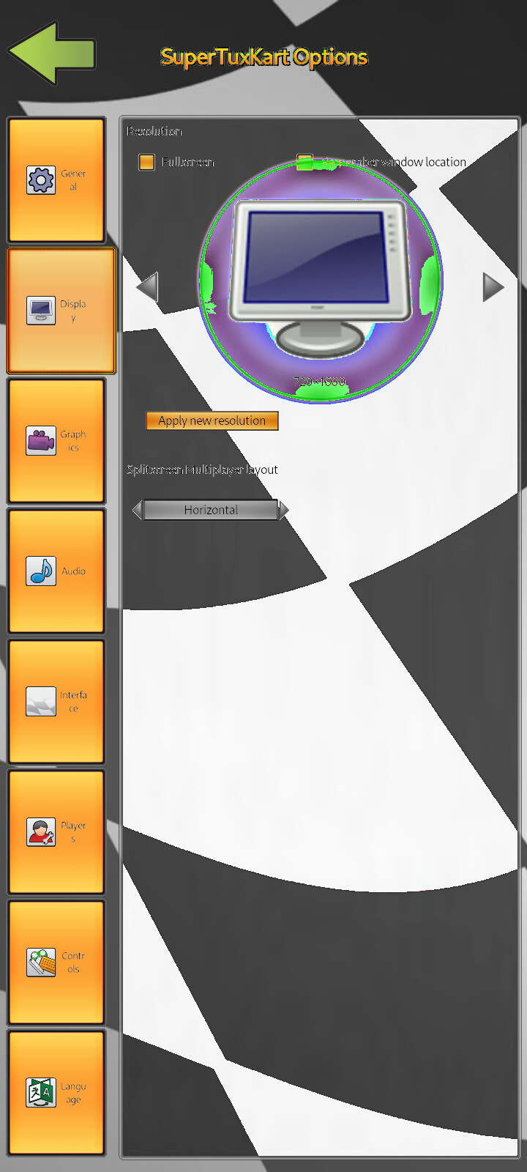This screenshot has height=1172, width=527.
Task: Click the Horizontal layout value
Action: click(211, 510)
